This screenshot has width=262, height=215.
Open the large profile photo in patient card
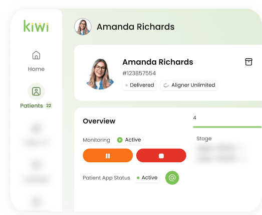(100, 74)
